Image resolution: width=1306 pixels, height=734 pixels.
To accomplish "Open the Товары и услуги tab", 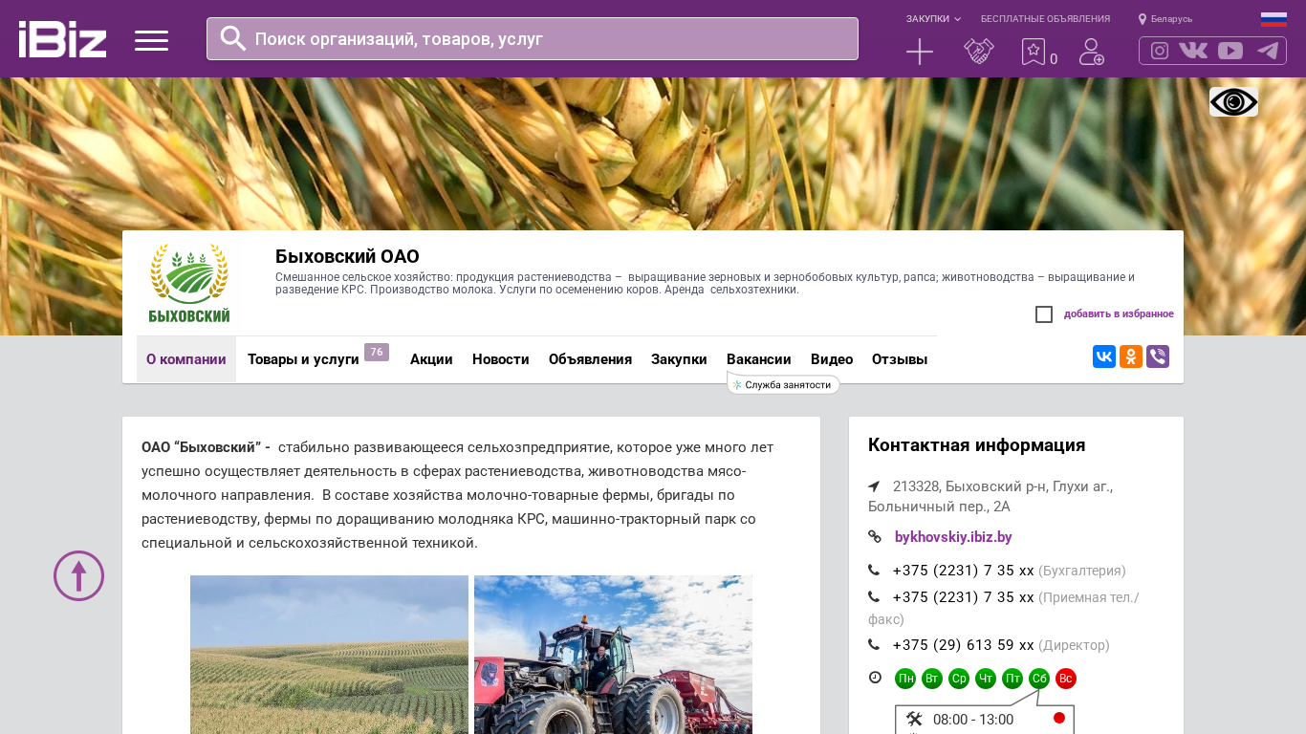I will [303, 359].
